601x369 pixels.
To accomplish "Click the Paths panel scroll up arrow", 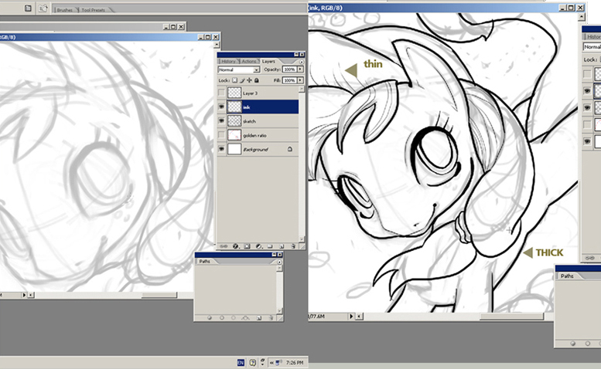I will [x=279, y=269].
